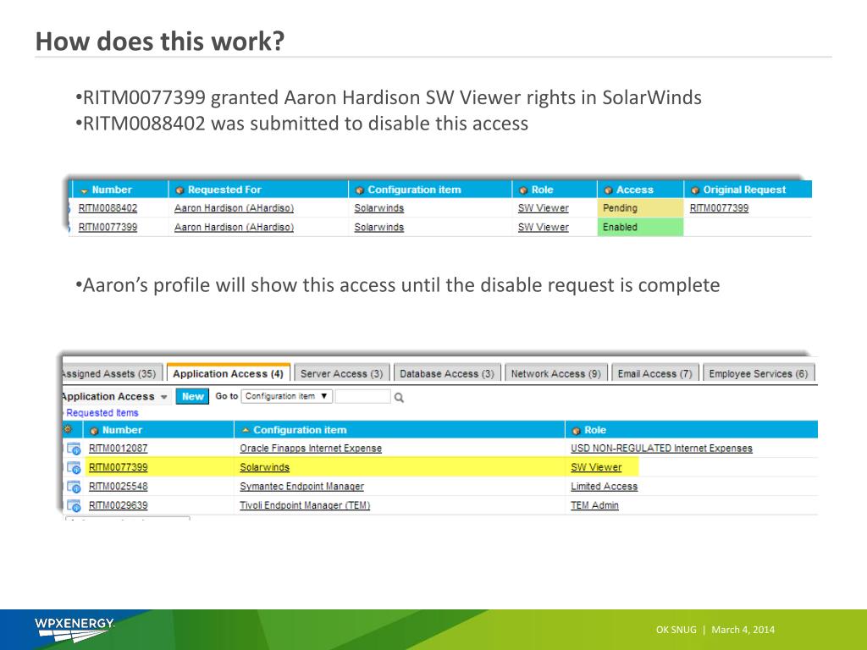Click sort arrow on lower Configuration item header
The image size is (867, 650).
(x=246, y=430)
